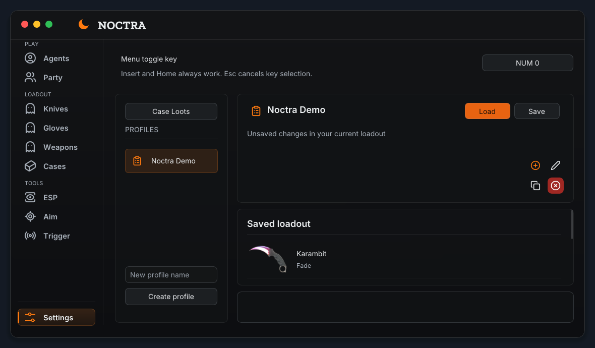Maximize the window with green button
The height and width of the screenshot is (348, 595).
(49, 24)
